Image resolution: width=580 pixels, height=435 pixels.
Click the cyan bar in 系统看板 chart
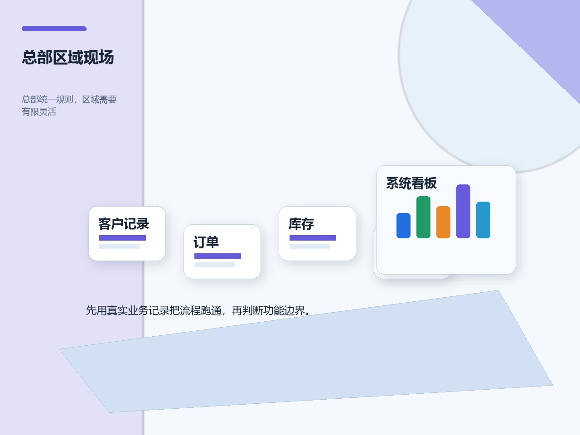pyautogui.click(x=483, y=220)
